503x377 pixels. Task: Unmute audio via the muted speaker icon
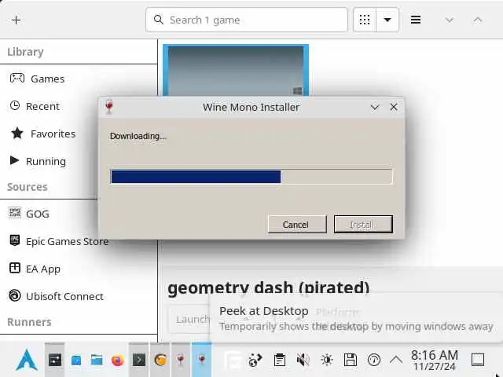click(x=303, y=360)
